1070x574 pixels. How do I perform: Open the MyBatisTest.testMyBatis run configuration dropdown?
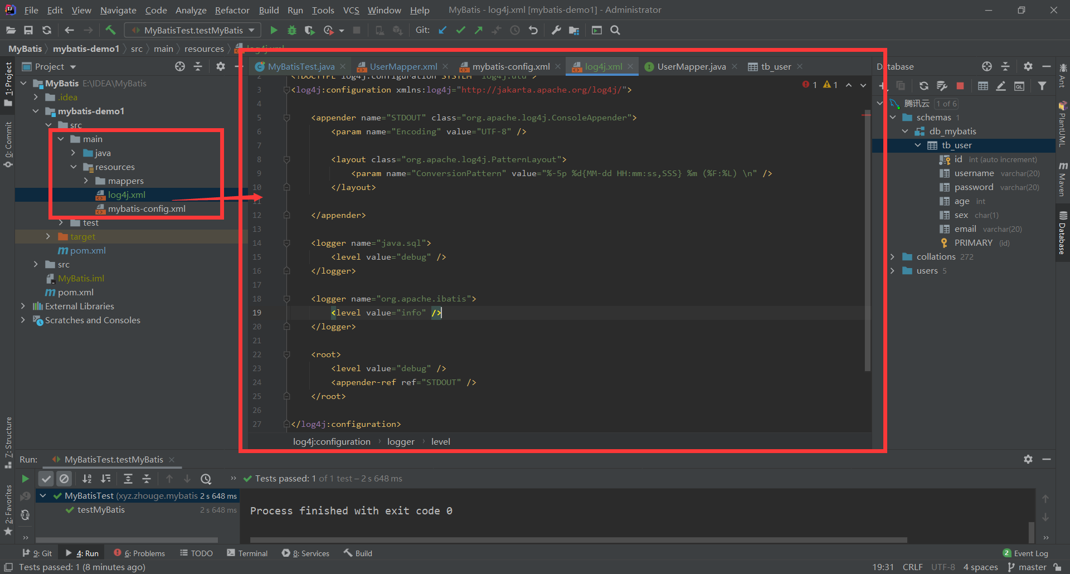[x=193, y=30]
